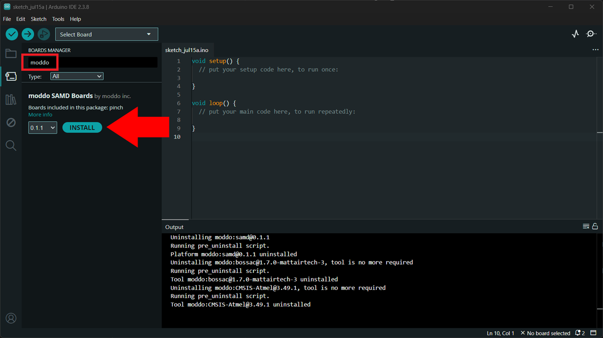Image resolution: width=603 pixels, height=338 pixels.
Task: Click the 'Uninstalling moddo:CMSIS-Atmel@3.49.1' output line
Action: pyautogui.click(x=278, y=288)
